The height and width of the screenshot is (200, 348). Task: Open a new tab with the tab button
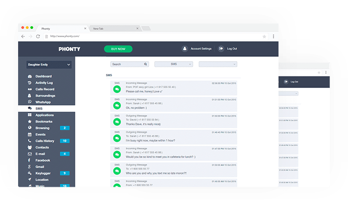click(x=146, y=28)
